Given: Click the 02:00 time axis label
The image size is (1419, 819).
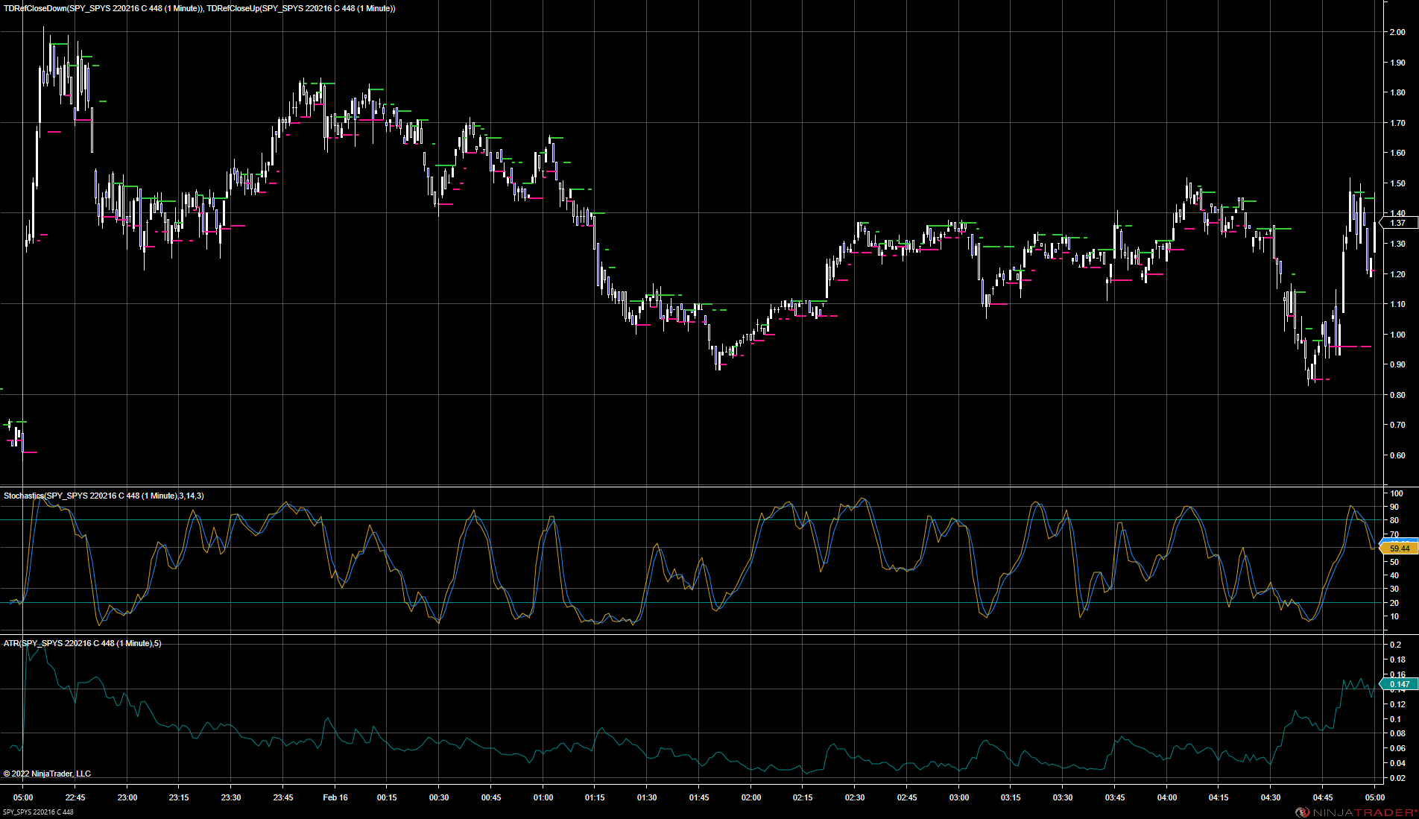Looking at the screenshot, I should point(751,797).
